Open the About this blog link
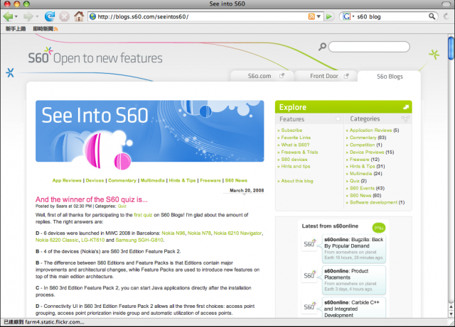This screenshot has width=455, height=327. point(297,181)
